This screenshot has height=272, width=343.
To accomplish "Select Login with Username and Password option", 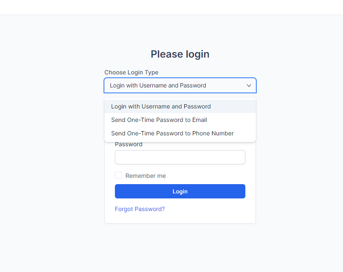I will click(161, 106).
